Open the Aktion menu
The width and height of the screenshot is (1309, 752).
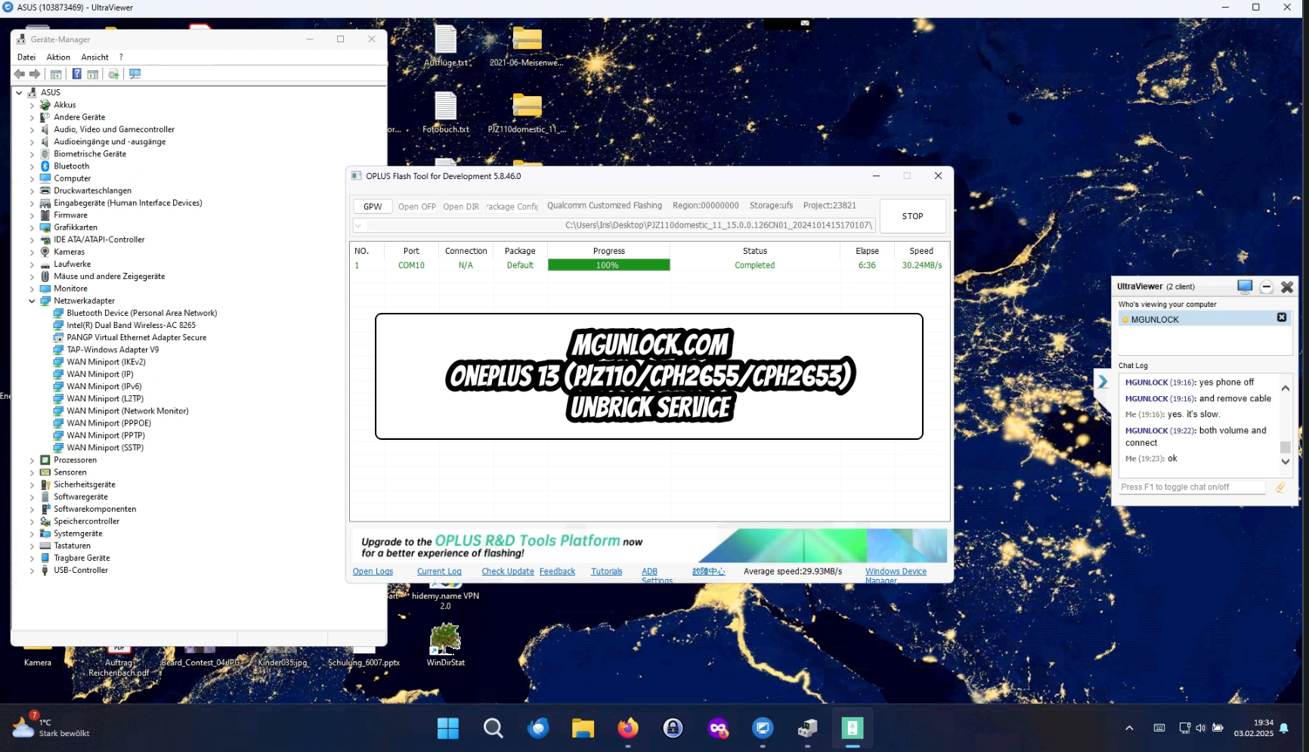[x=58, y=57]
